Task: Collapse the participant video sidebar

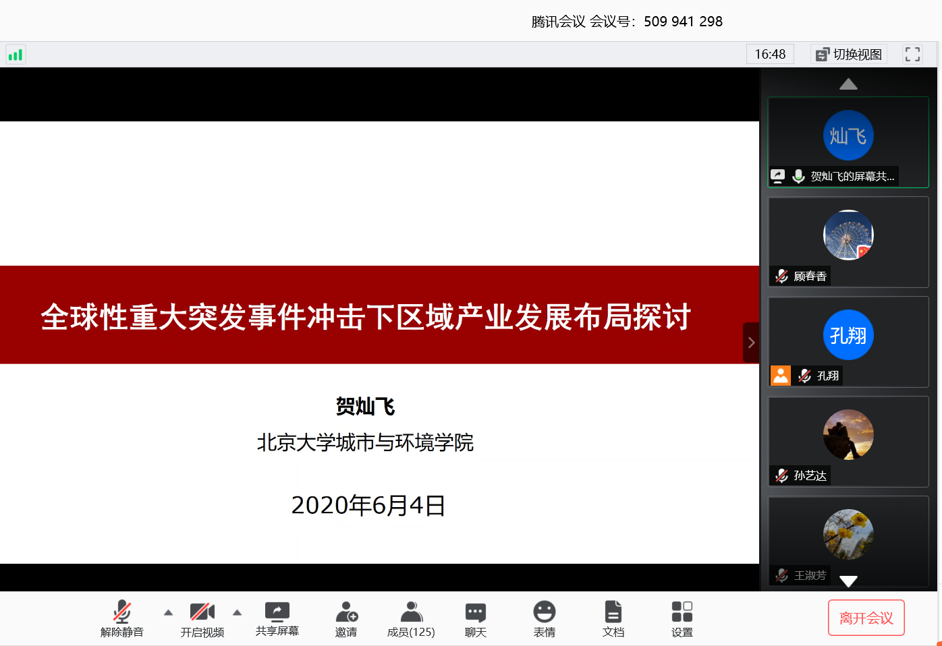Action: pyautogui.click(x=751, y=343)
